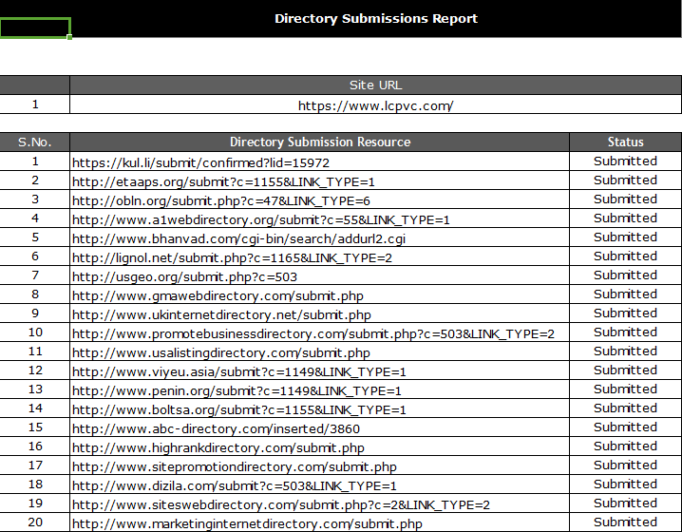Image resolution: width=682 pixels, height=532 pixels.
Task: Select Submitted status for row 1
Action: click(x=625, y=161)
